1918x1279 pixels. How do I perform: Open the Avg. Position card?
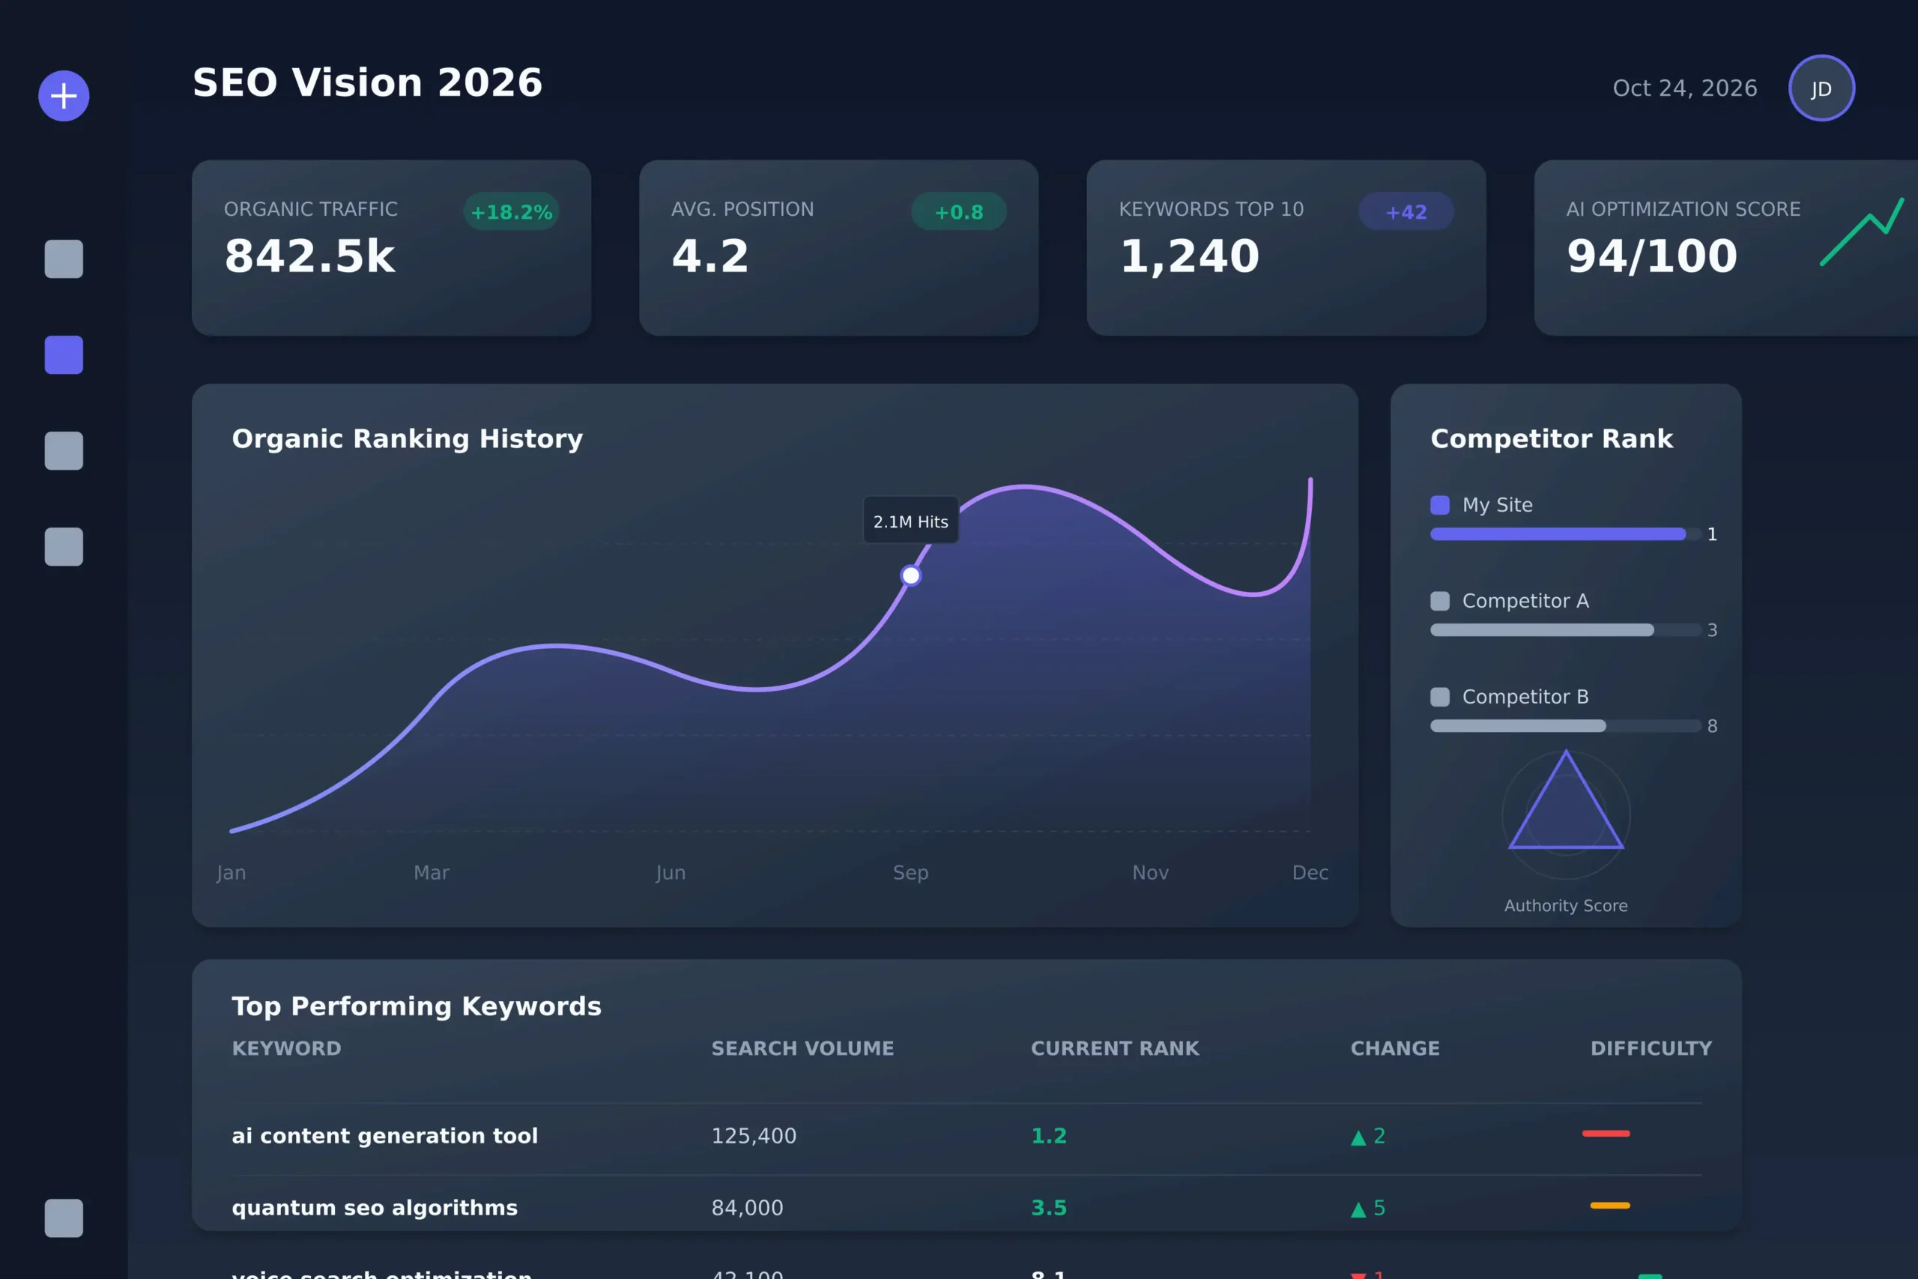(x=838, y=248)
